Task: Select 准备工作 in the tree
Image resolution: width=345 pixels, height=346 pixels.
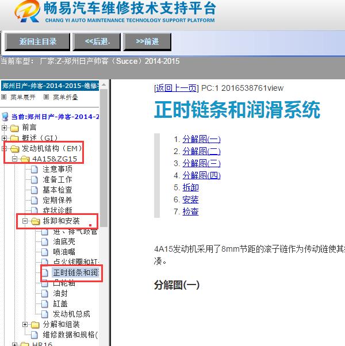Action: (x=57, y=180)
